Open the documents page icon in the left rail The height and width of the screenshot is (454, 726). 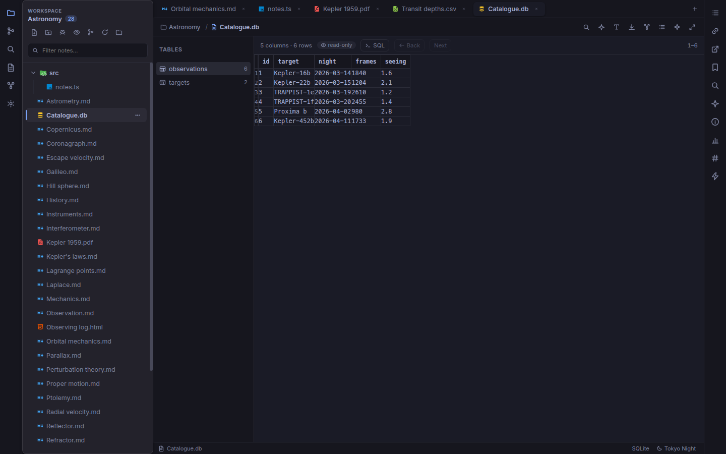pos(11,68)
